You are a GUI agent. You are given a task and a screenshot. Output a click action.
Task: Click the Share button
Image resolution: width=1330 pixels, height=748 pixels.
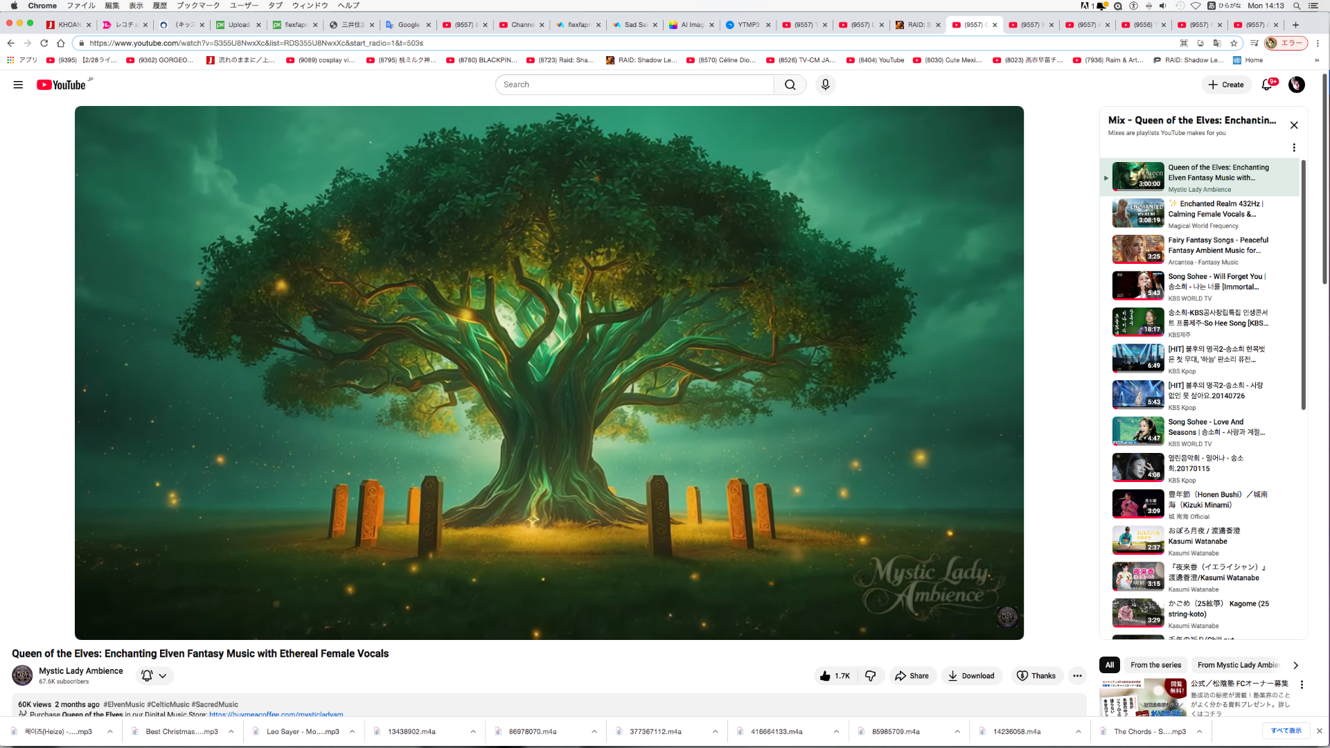(912, 676)
